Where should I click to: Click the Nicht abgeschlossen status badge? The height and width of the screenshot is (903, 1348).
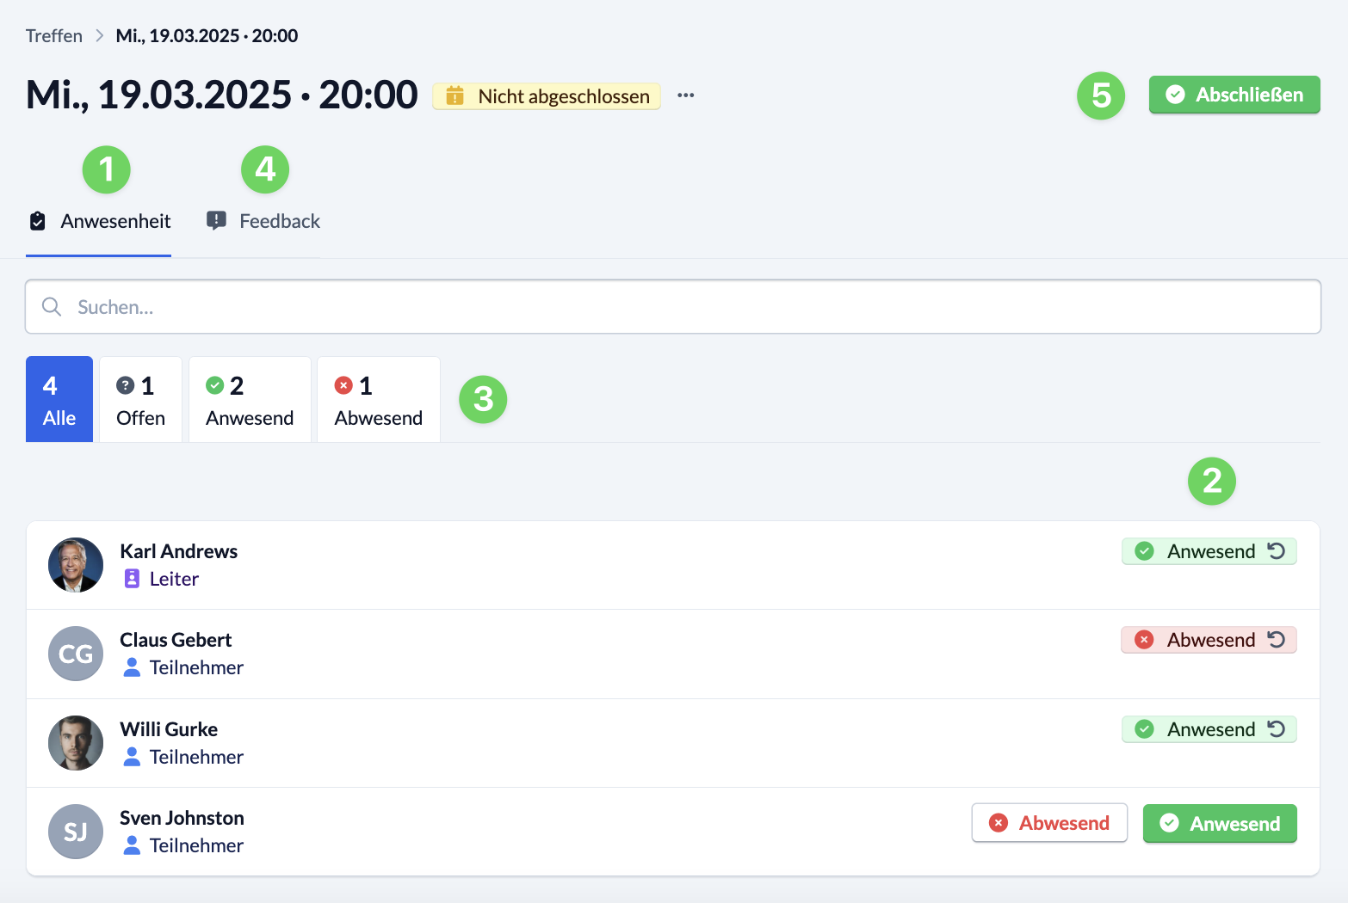(547, 96)
